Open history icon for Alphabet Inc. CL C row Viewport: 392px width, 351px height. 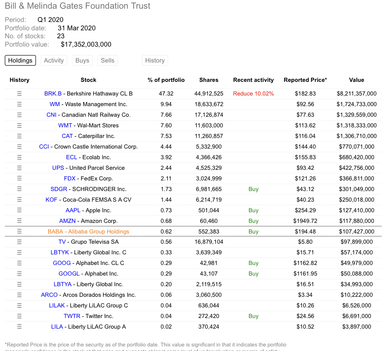[x=19, y=263]
